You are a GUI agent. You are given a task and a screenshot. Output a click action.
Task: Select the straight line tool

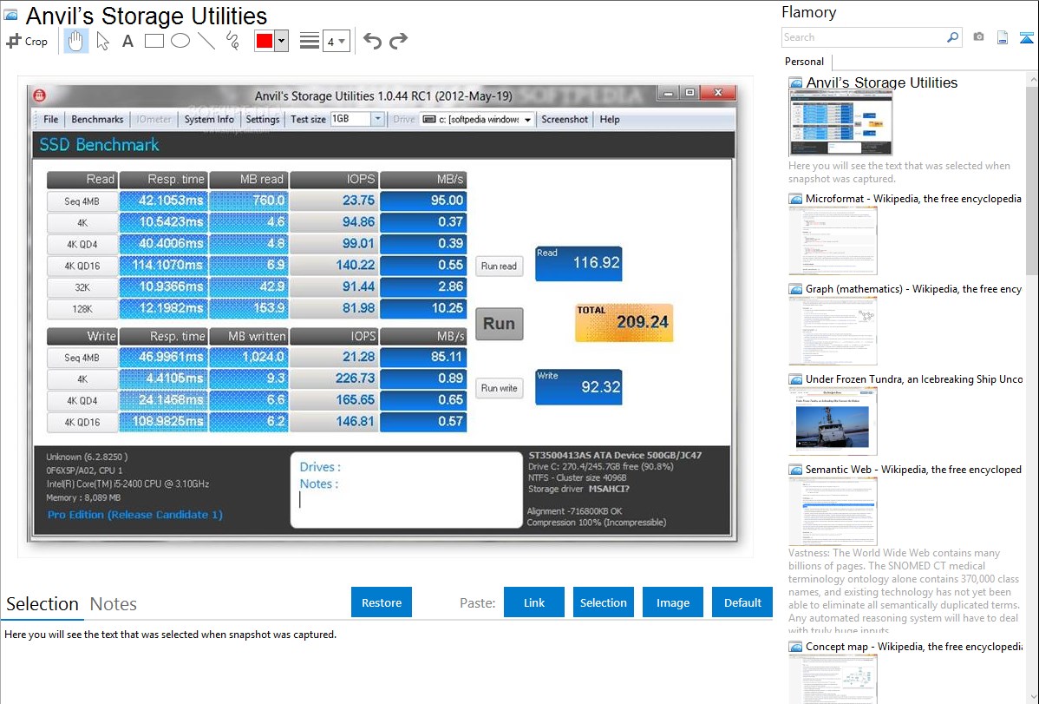point(206,41)
